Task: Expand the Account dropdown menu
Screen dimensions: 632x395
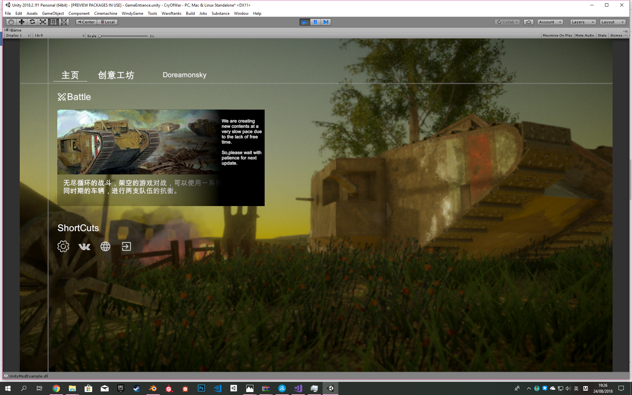Action: pos(550,21)
